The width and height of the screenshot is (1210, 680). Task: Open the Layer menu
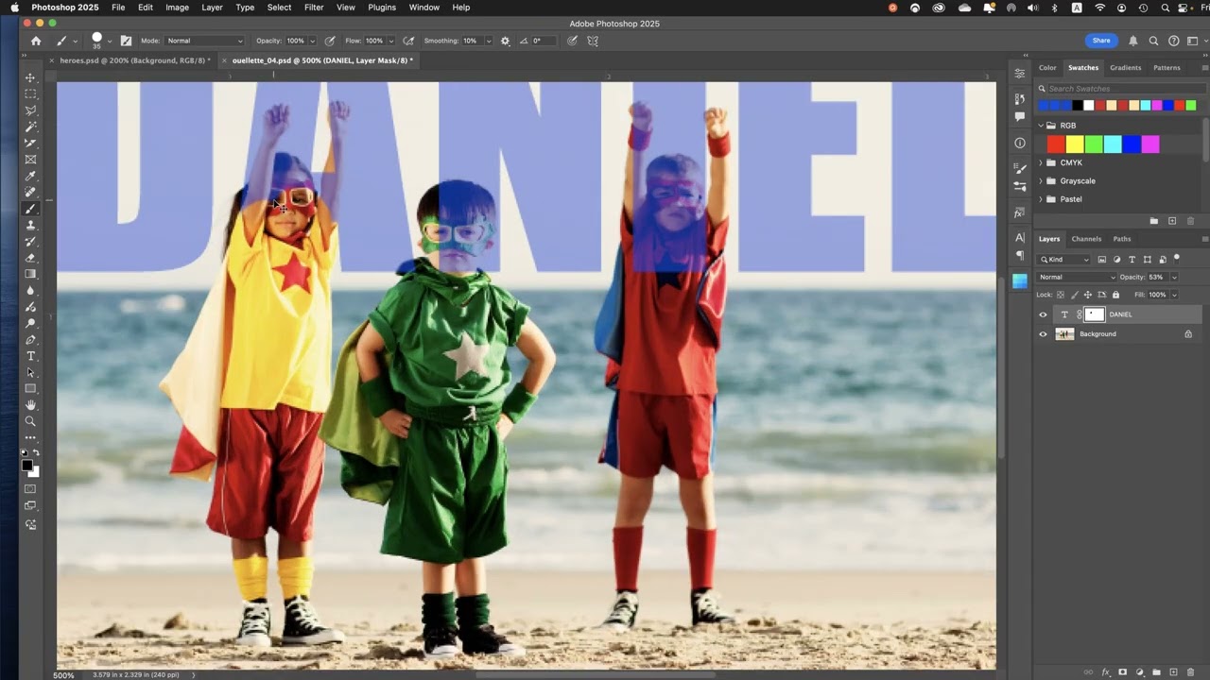click(212, 8)
